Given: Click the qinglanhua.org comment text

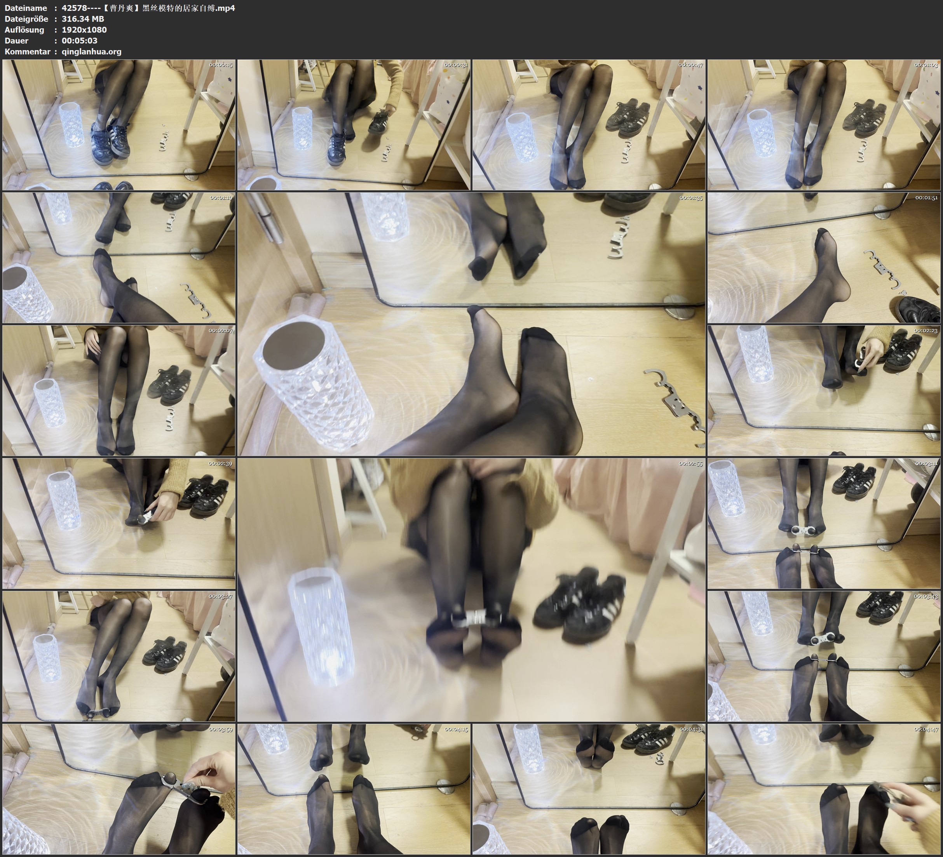Looking at the screenshot, I should [92, 51].
